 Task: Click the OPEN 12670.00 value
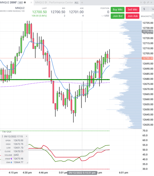[18, 141]
